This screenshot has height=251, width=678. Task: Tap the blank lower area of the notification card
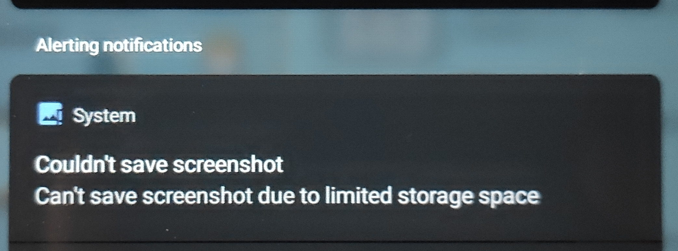tap(335, 224)
